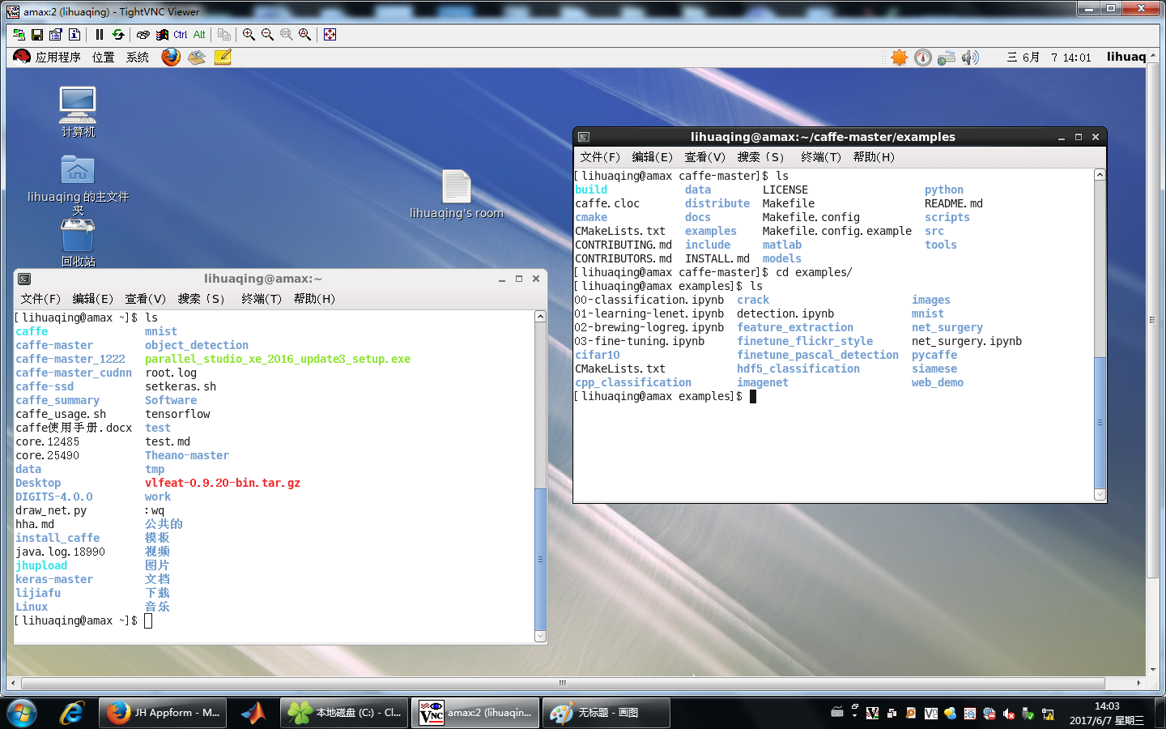1166x729 pixels.
Task: Click 'parallel_studio_xe_2016_update3_setup.exe' text
Action: (x=278, y=359)
